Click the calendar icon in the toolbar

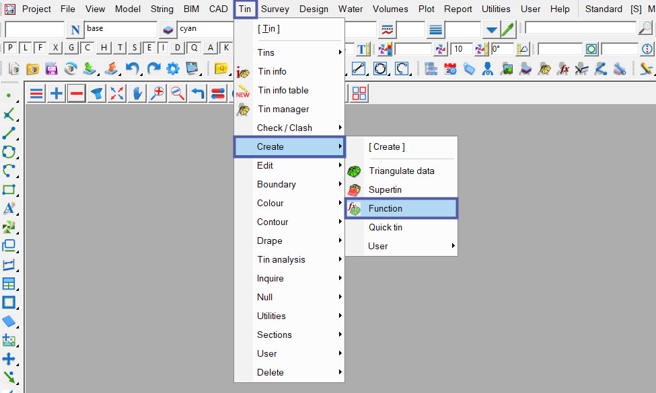[x=450, y=69]
